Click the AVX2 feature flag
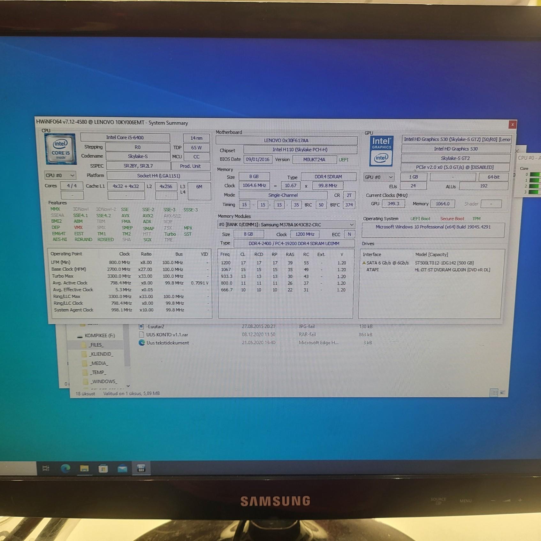541x541 pixels. point(148,216)
